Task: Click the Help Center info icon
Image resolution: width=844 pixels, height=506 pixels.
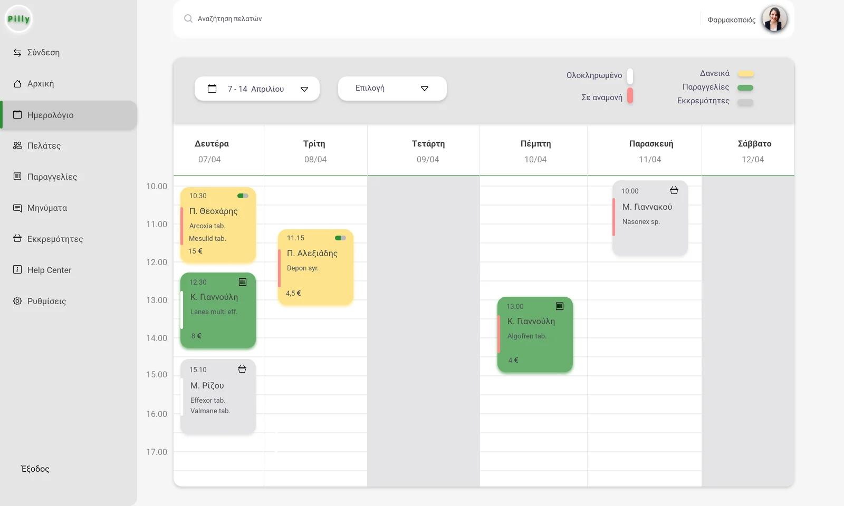Action: [x=17, y=269]
